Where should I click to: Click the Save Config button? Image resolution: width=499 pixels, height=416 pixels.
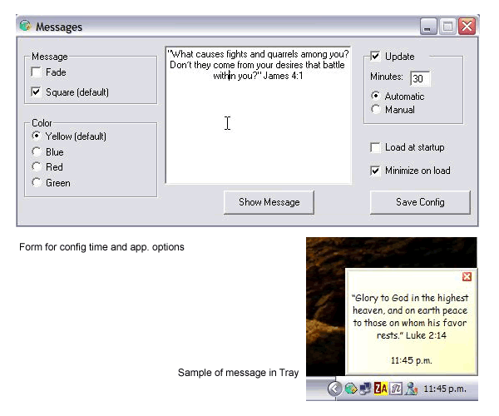tap(420, 202)
